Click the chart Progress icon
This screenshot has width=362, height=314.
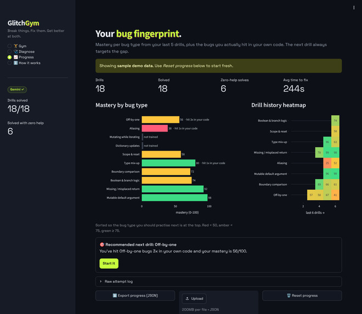16,57
